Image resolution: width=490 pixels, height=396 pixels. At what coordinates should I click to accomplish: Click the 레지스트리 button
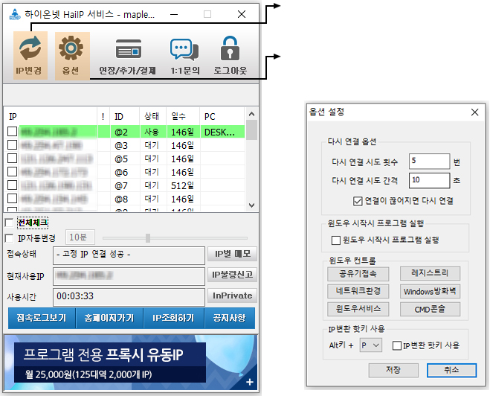[430, 273]
